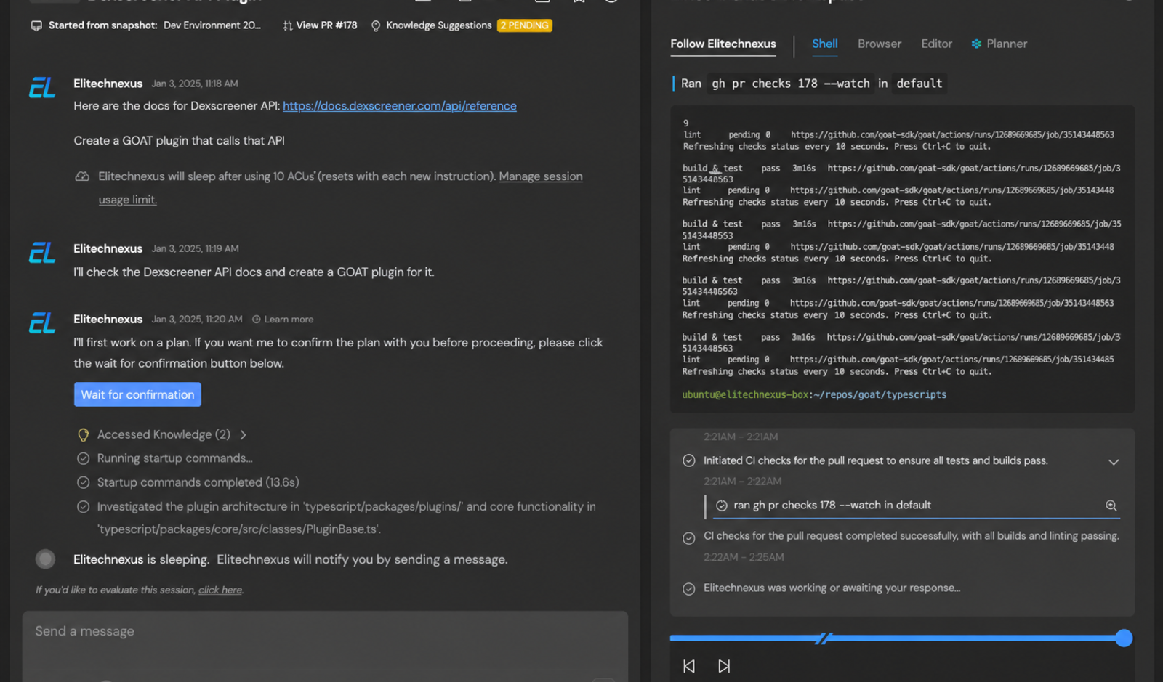Click the 'click here' evaluation link
Viewport: 1163px width, 682px height.
pyautogui.click(x=220, y=590)
